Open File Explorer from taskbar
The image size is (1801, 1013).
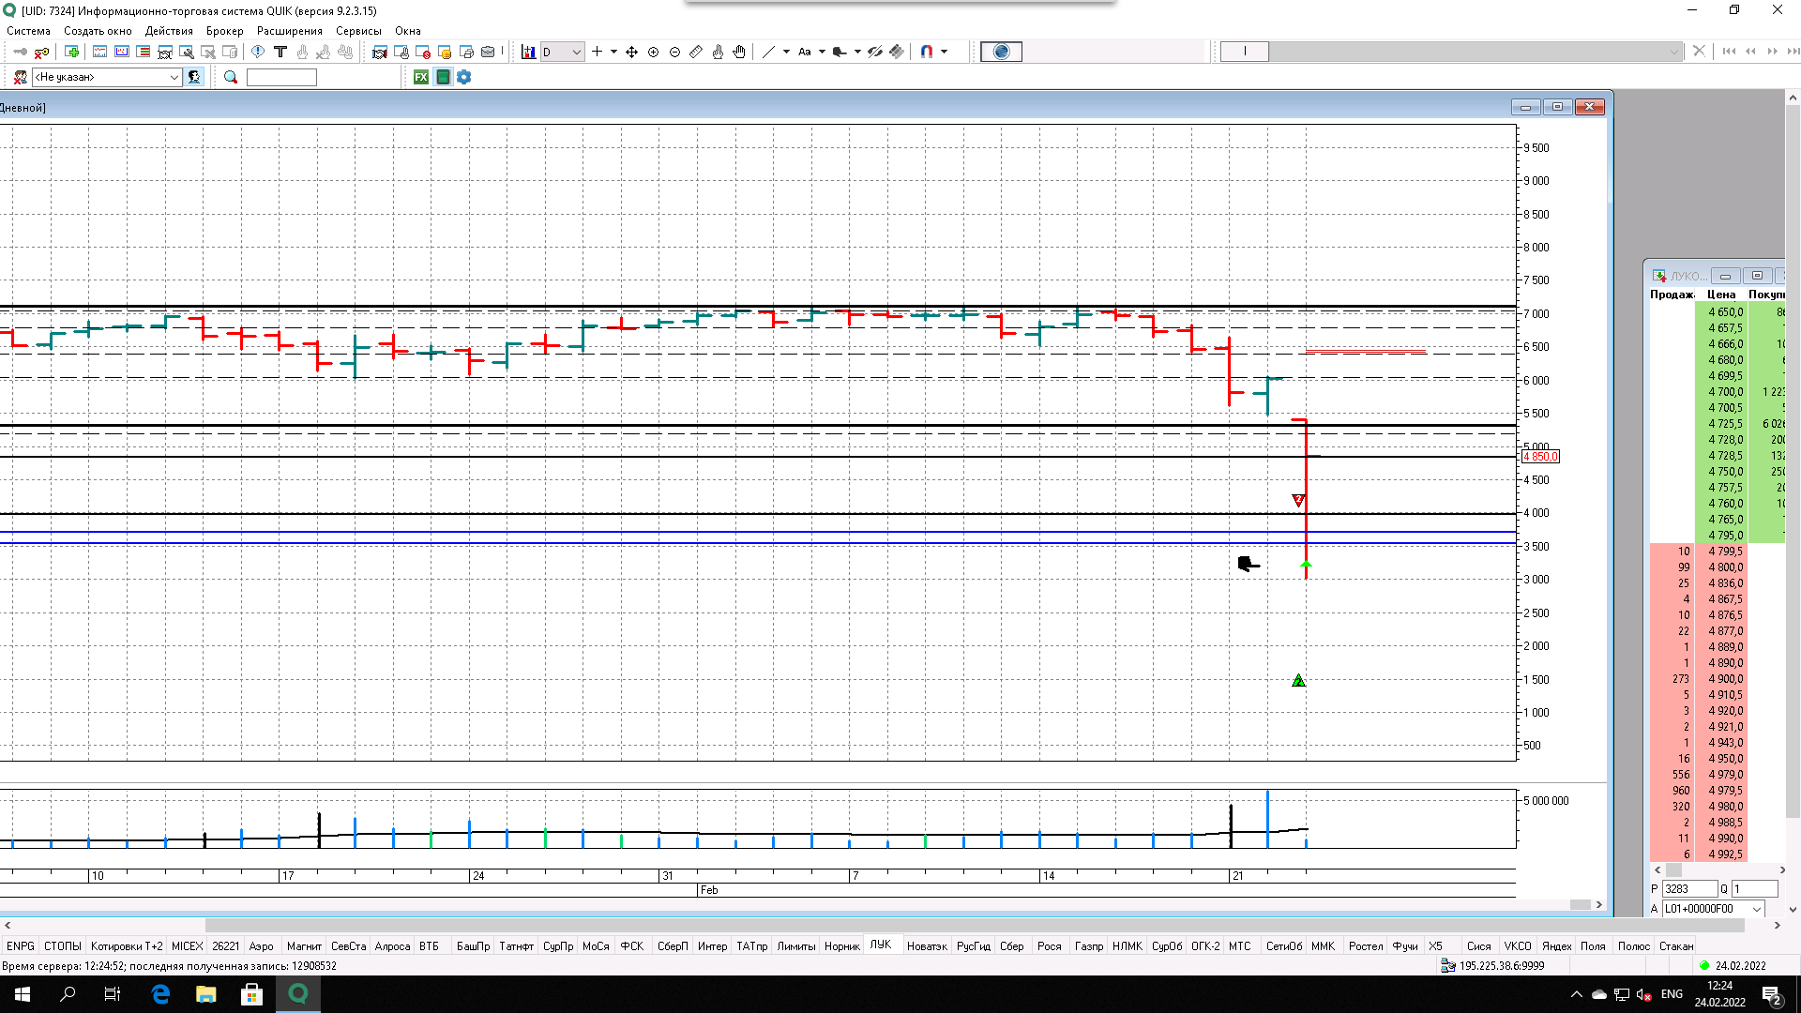pyautogui.click(x=206, y=994)
